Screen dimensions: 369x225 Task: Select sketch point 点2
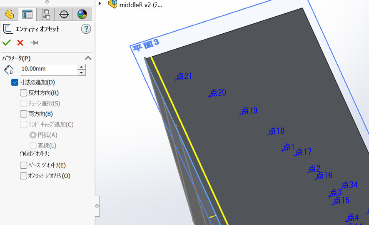314,169
